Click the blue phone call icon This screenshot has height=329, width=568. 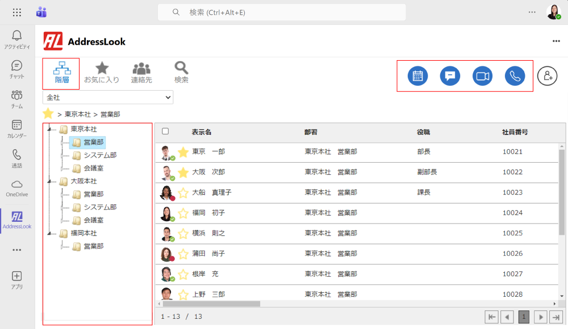tap(515, 76)
